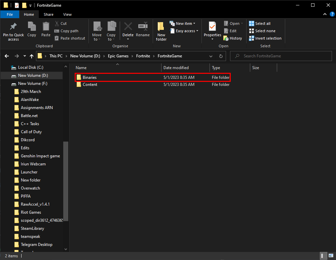Viewport: 336px width, 260px height.
Task: Switch to the View ribbon tab
Action: click(67, 14)
